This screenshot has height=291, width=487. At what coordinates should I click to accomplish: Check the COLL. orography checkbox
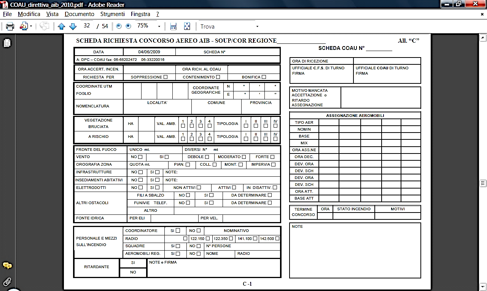click(215, 165)
